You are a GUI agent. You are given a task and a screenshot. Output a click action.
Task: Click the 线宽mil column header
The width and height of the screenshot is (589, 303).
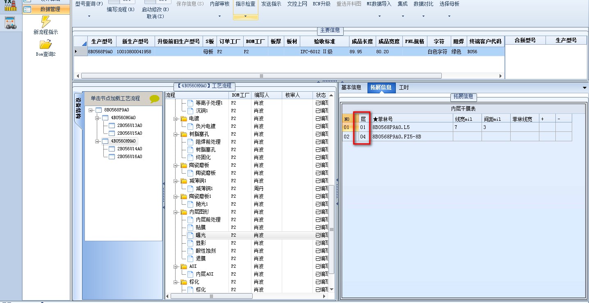tap(467, 119)
